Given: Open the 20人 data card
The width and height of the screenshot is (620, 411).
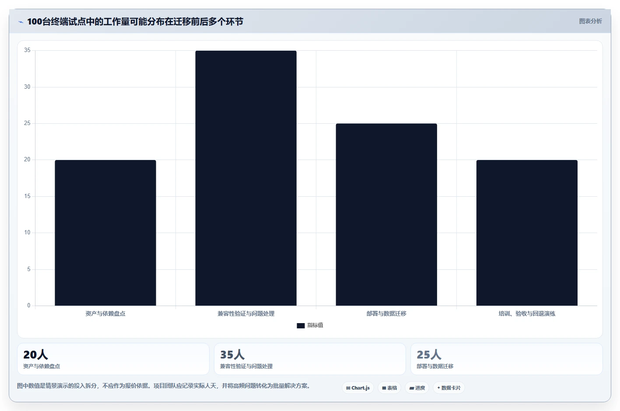Looking at the screenshot, I should pyautogui.click(x=113, y=359).
